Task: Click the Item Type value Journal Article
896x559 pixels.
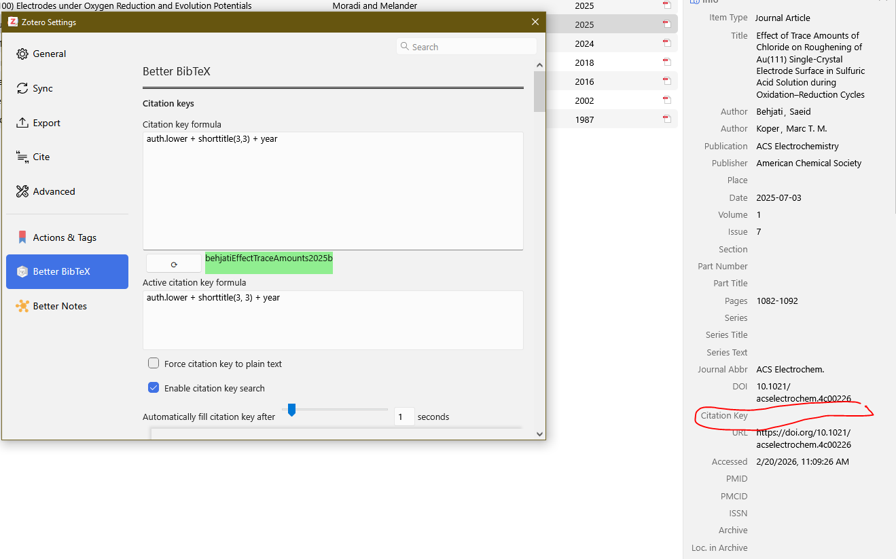Action: [783, 18]
